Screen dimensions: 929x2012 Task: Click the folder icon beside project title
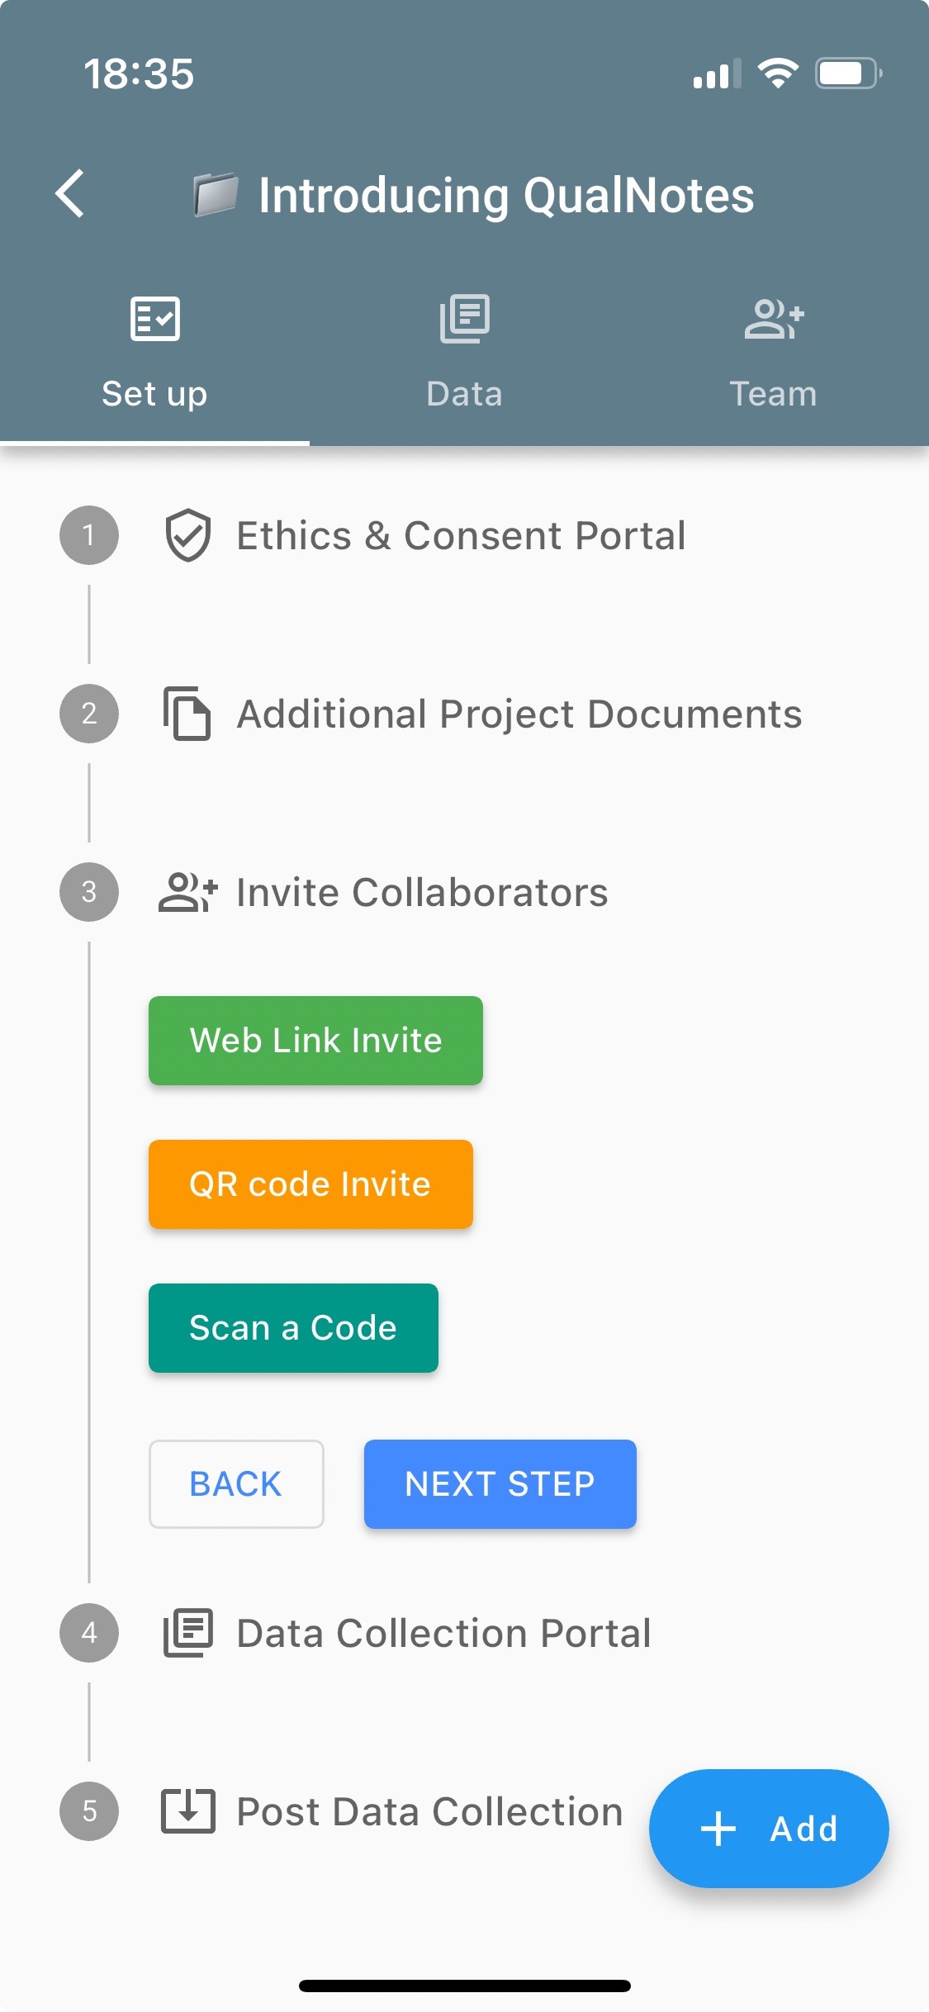click(216, 195)
